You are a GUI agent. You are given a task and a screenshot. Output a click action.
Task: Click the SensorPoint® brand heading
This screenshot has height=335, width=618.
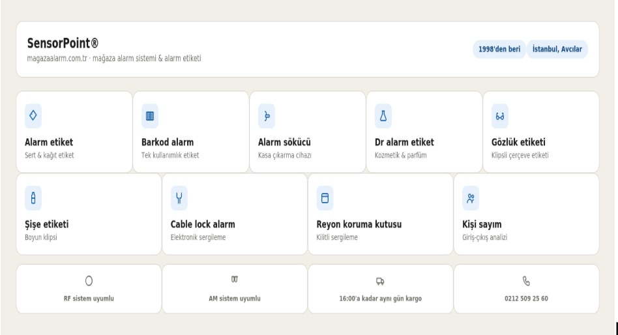[63, 43]
